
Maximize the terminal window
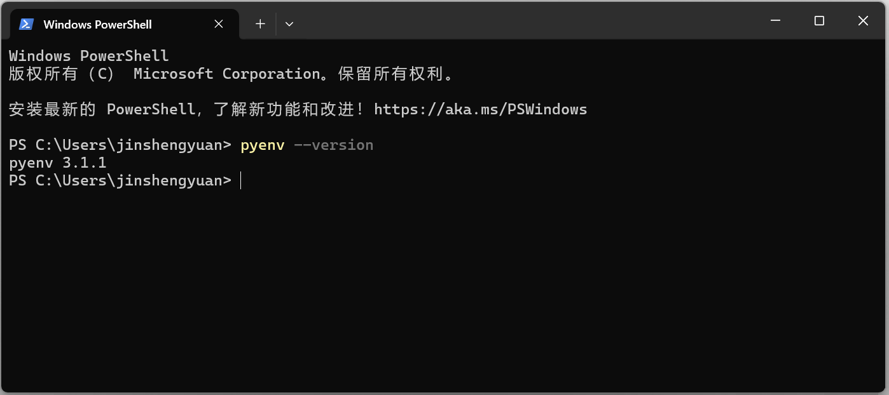click(819, 21)
